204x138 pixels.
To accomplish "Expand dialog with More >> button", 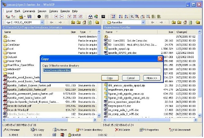I will click(x=152, y=78).
